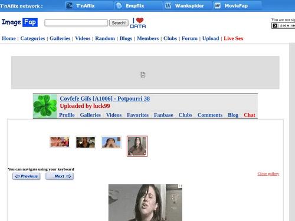Click the Empflix globe icon
The image size is (295, 221).
tap(119, 6)
